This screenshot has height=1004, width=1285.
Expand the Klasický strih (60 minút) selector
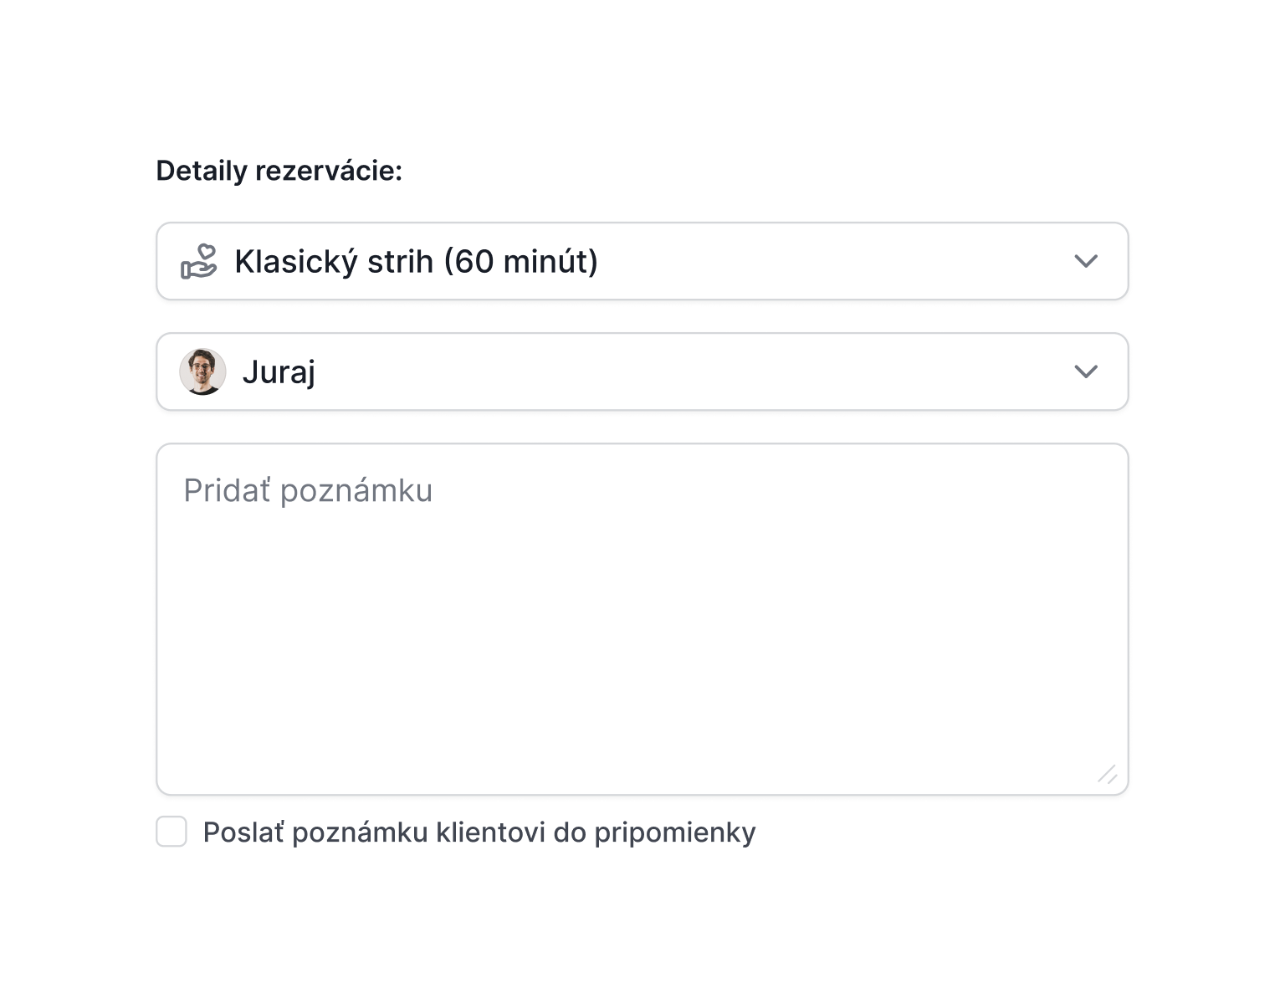(641, 261)
